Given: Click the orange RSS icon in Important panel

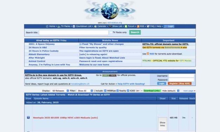Looking at the screenshot, I should pos(148,54).
